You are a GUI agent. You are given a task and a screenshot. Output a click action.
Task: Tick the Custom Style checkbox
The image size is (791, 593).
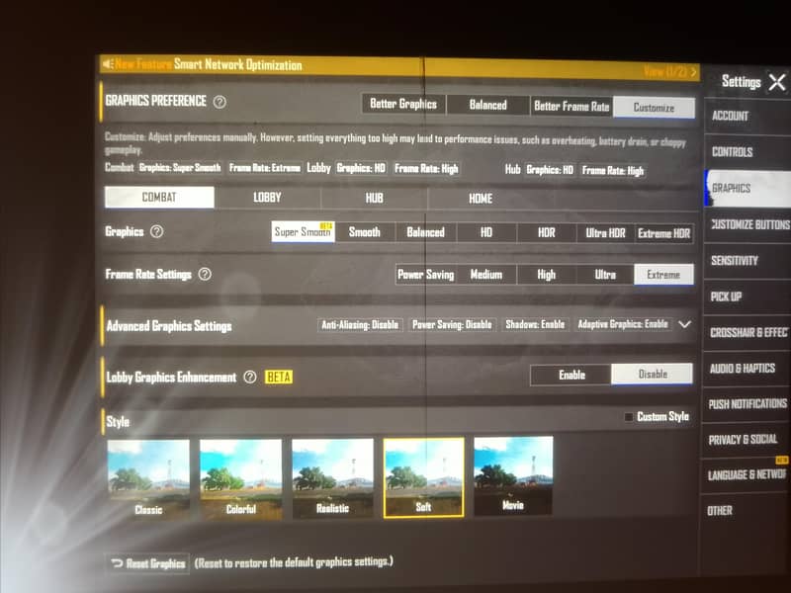click(x=629, y=417)
